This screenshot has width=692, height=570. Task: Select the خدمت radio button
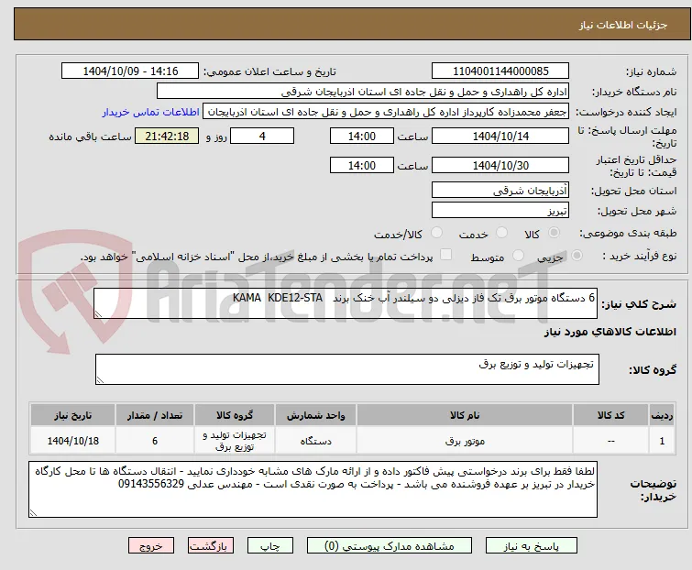point(501,233)
